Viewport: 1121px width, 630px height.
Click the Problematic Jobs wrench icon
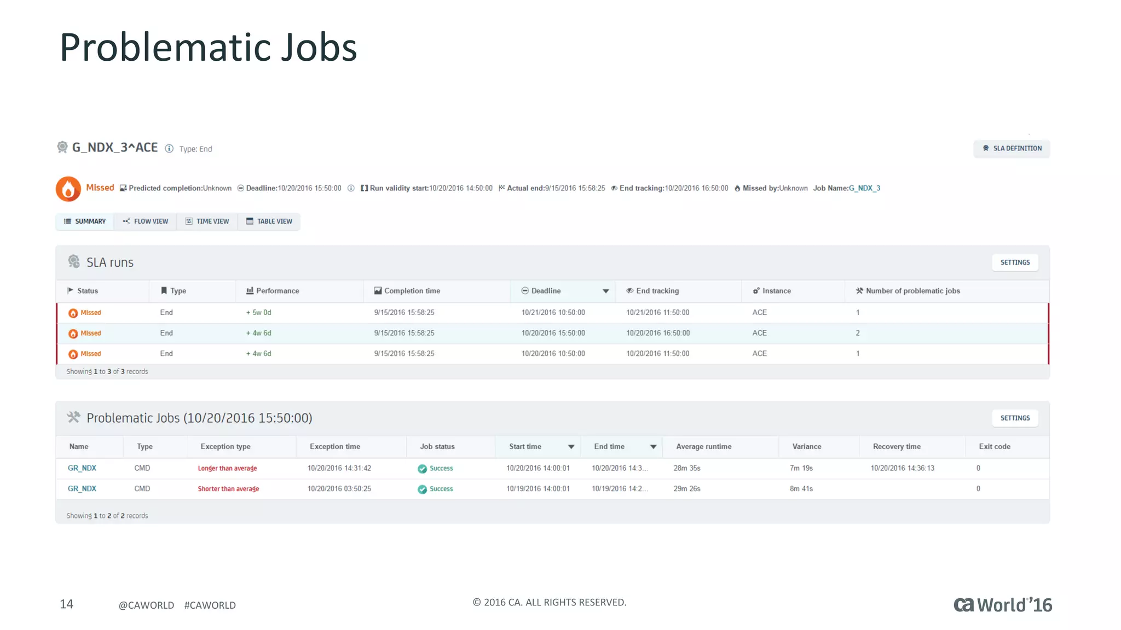(74, 418)
